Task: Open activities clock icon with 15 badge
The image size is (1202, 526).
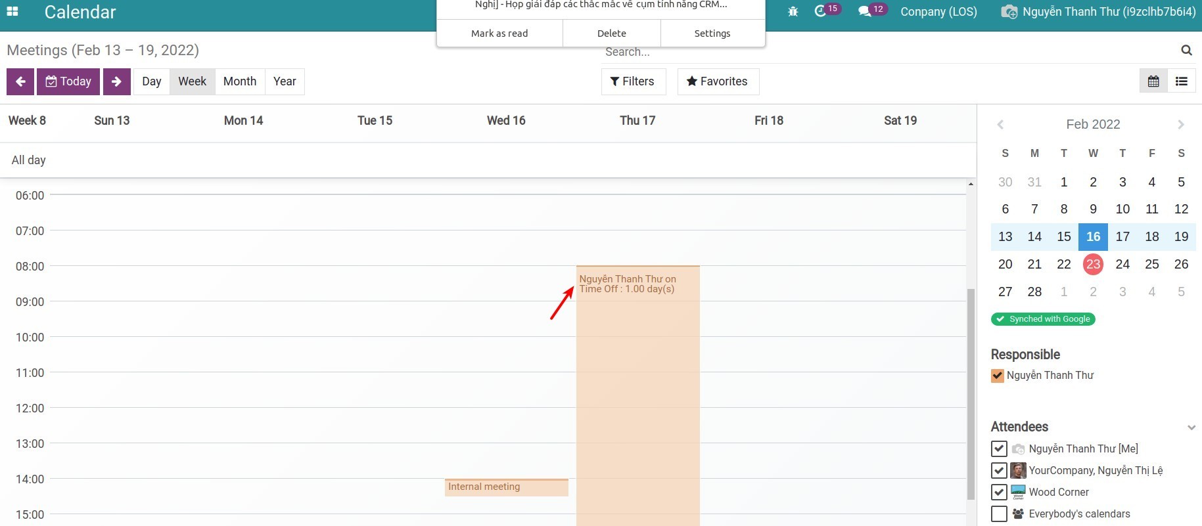Action: (820, 11)
